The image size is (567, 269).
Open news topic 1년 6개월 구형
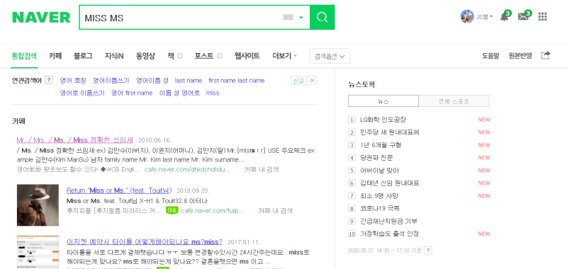[381, 145]
